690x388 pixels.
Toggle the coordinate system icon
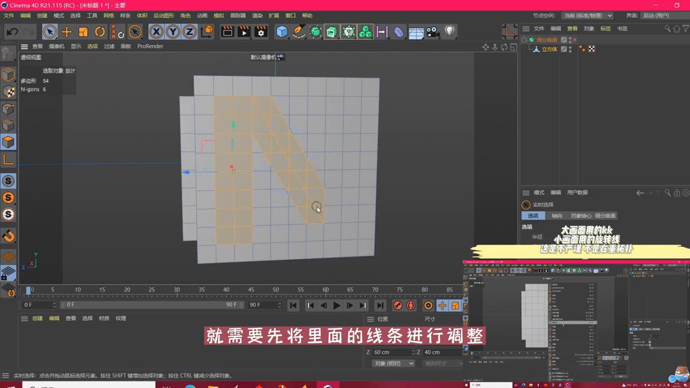(207, 32)
